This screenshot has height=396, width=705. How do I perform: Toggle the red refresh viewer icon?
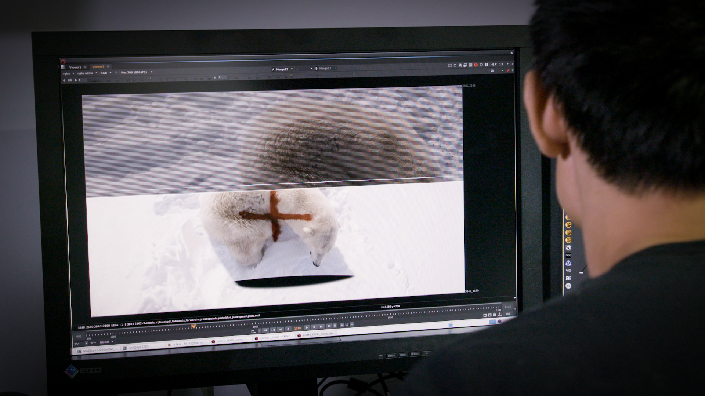coord(476,65)
